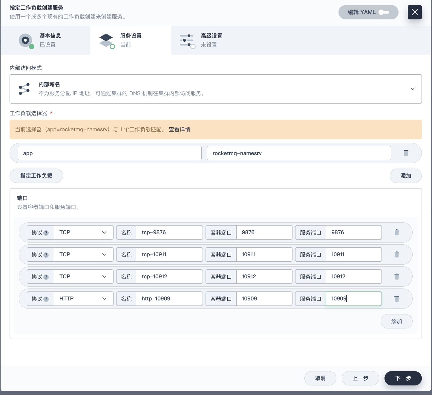Image resolution: width=432 pixels, height=395 pixels.
Task: Edit service port 10912 field
Action: (354, 277)
